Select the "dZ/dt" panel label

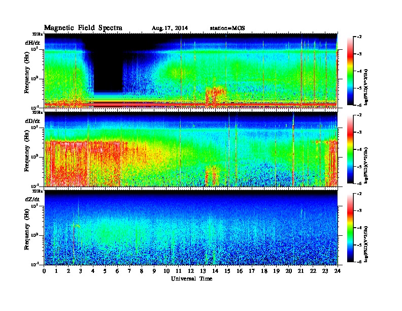(x=32, y=199)
